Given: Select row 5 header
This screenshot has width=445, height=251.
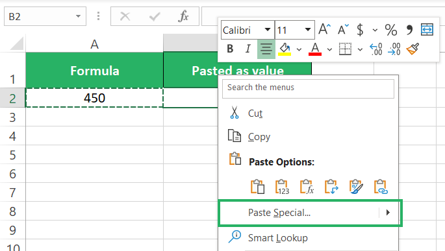Looking at the screenshot, I should point(12,155).
